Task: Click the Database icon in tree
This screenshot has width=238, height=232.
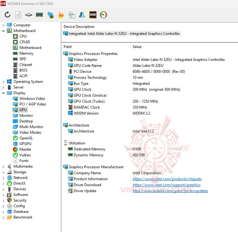Action: point(9,212)
